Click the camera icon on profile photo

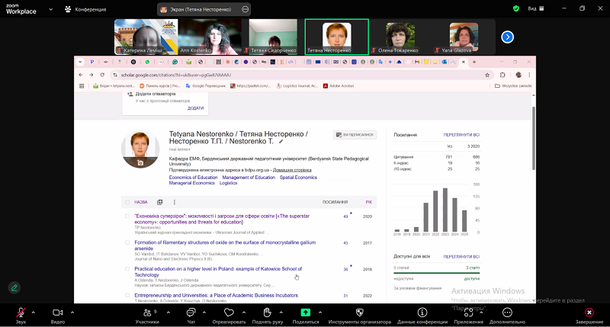pos(140,163)
